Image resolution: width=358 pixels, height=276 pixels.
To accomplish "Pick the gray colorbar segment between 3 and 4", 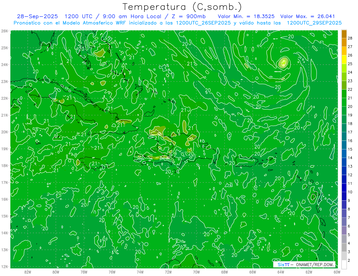I will point(344,248).
